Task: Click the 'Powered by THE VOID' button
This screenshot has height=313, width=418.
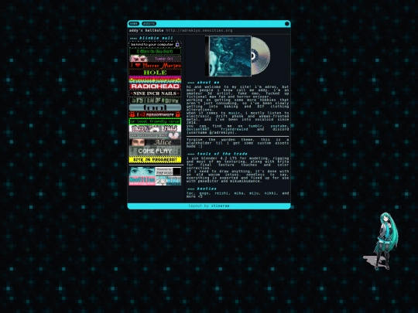Action: (x=168, y=171)
